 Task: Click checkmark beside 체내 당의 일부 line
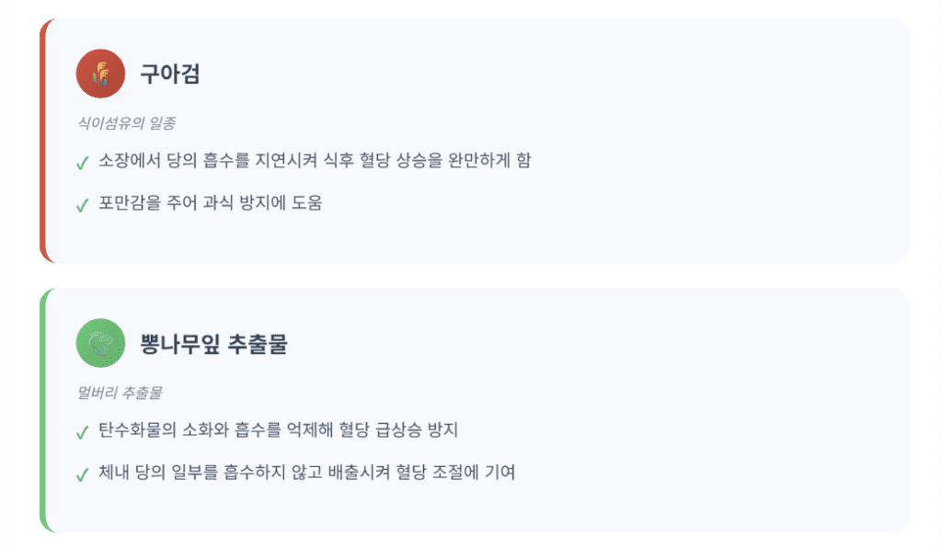point(82,475)
